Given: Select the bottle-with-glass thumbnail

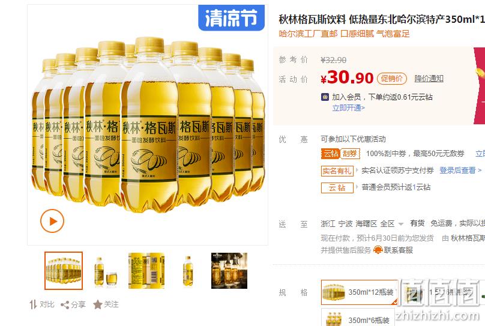Looking at the screenshot, I should coord(106,271).
